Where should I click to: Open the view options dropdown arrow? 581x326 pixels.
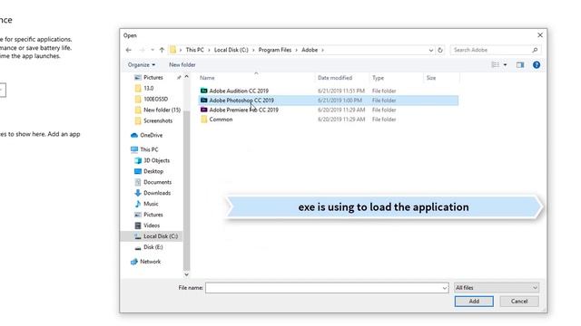click(505, 65)
